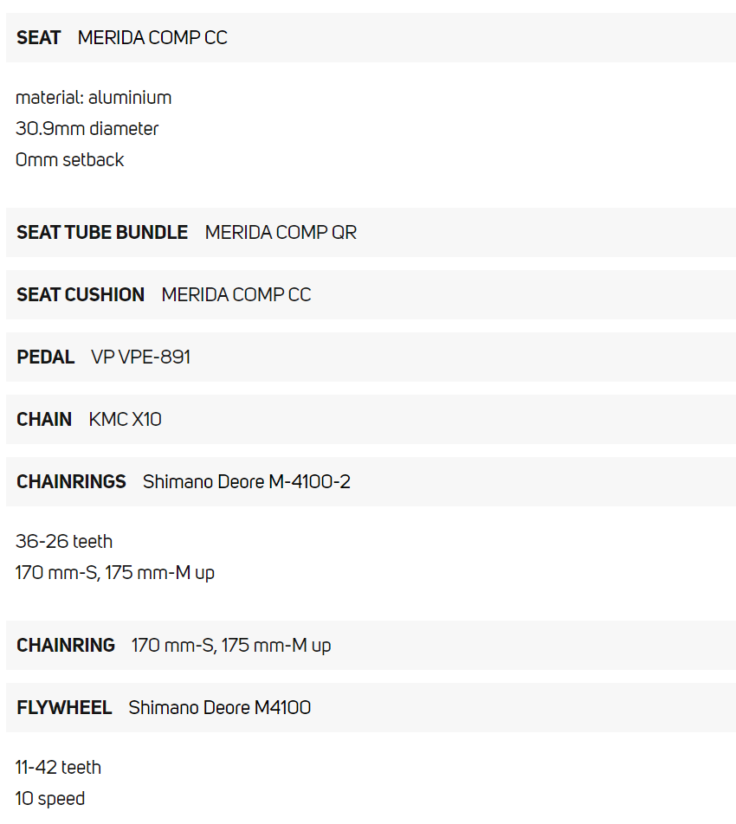Click the '11-42 teeth' text line
Image resolution: width=736 pixels, height=824 pixels.
pyautogui.click(x=58, y=768)
